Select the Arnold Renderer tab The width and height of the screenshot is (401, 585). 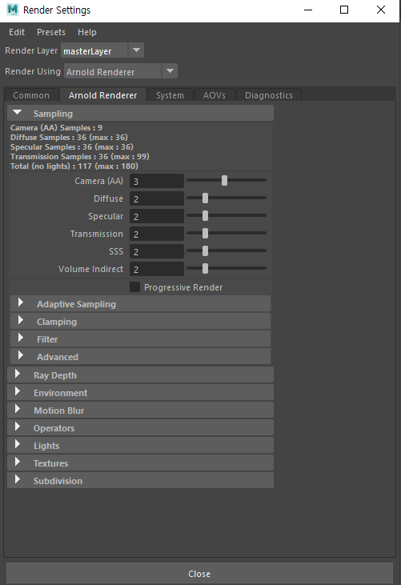click(102, 95)
